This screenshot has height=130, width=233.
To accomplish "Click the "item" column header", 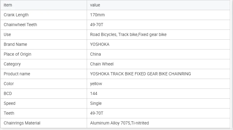I will (x=8, y=5).
